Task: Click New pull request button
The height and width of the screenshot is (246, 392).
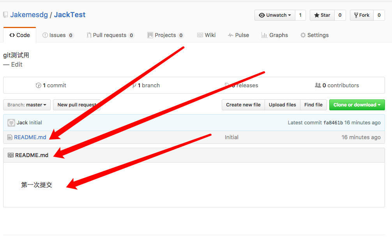Action: [77, 105]
